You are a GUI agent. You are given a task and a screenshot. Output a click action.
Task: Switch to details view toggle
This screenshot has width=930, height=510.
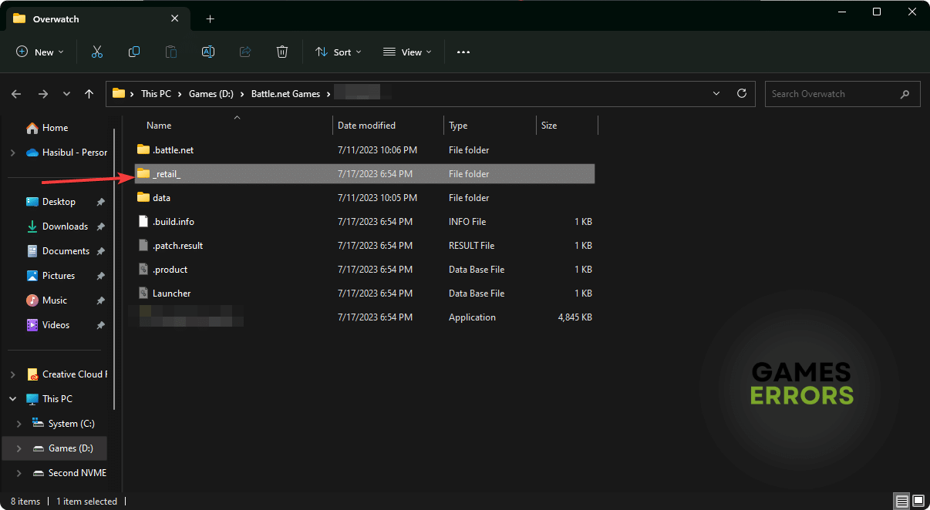(901, 501)
